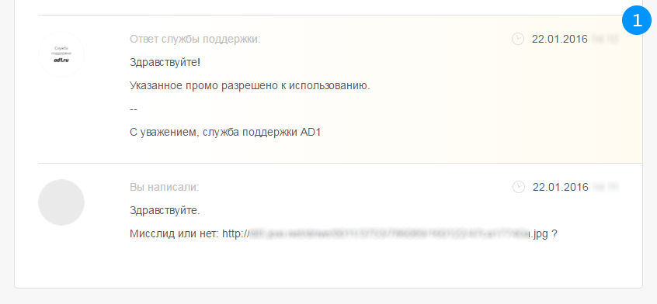Click the '--' separator line in the reply
The width and height of the screenshot is (657, 304).
pos(134,109)
